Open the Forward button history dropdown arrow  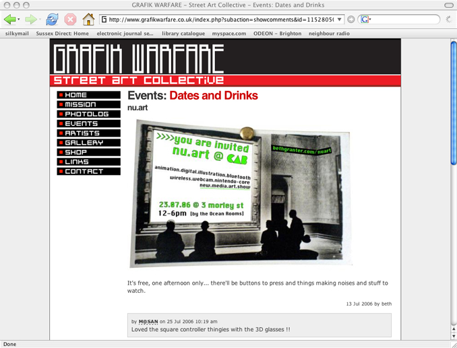pos(40,20)
